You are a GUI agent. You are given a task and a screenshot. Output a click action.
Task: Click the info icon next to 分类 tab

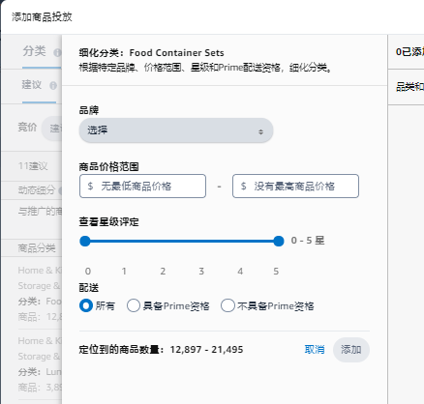click(57, 52)
